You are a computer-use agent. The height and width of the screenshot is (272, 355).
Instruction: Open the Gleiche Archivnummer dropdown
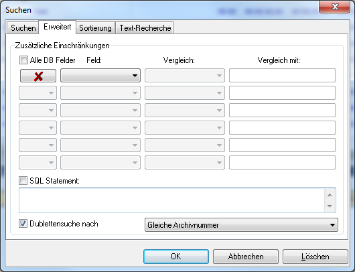241,225
